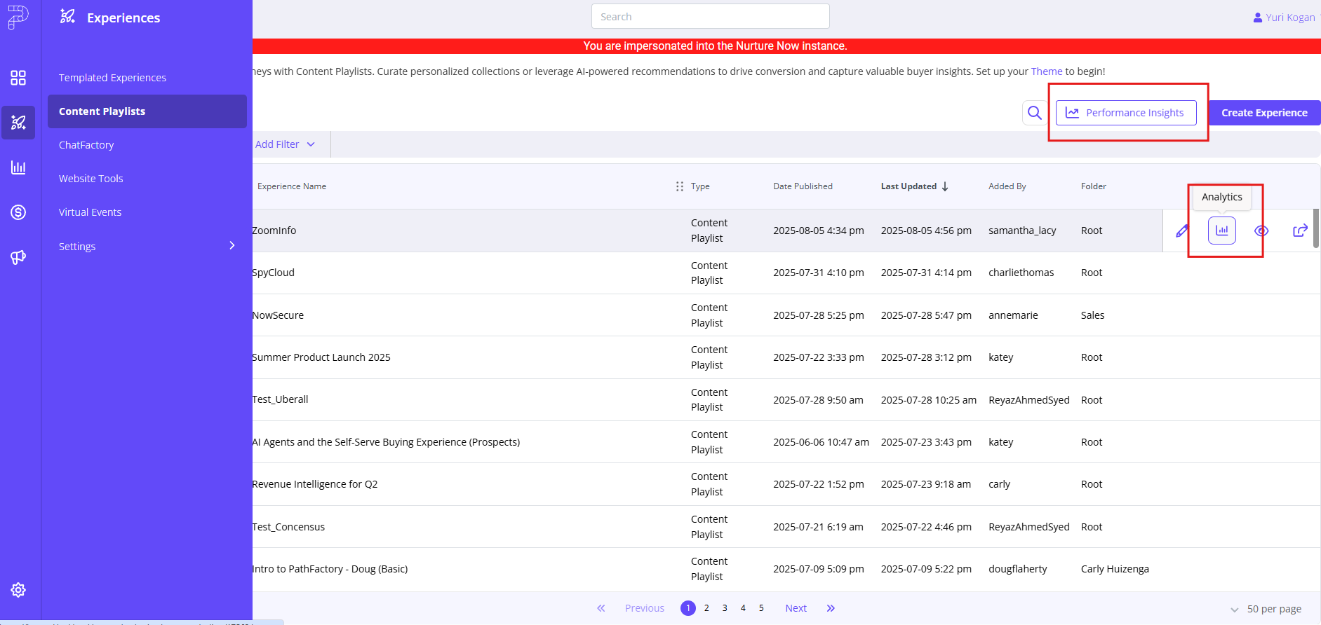Jump to last page with double-right arrows
The height and width of the screenshot is (625, 1321).
pyautogui.click(x=831, y=608)
